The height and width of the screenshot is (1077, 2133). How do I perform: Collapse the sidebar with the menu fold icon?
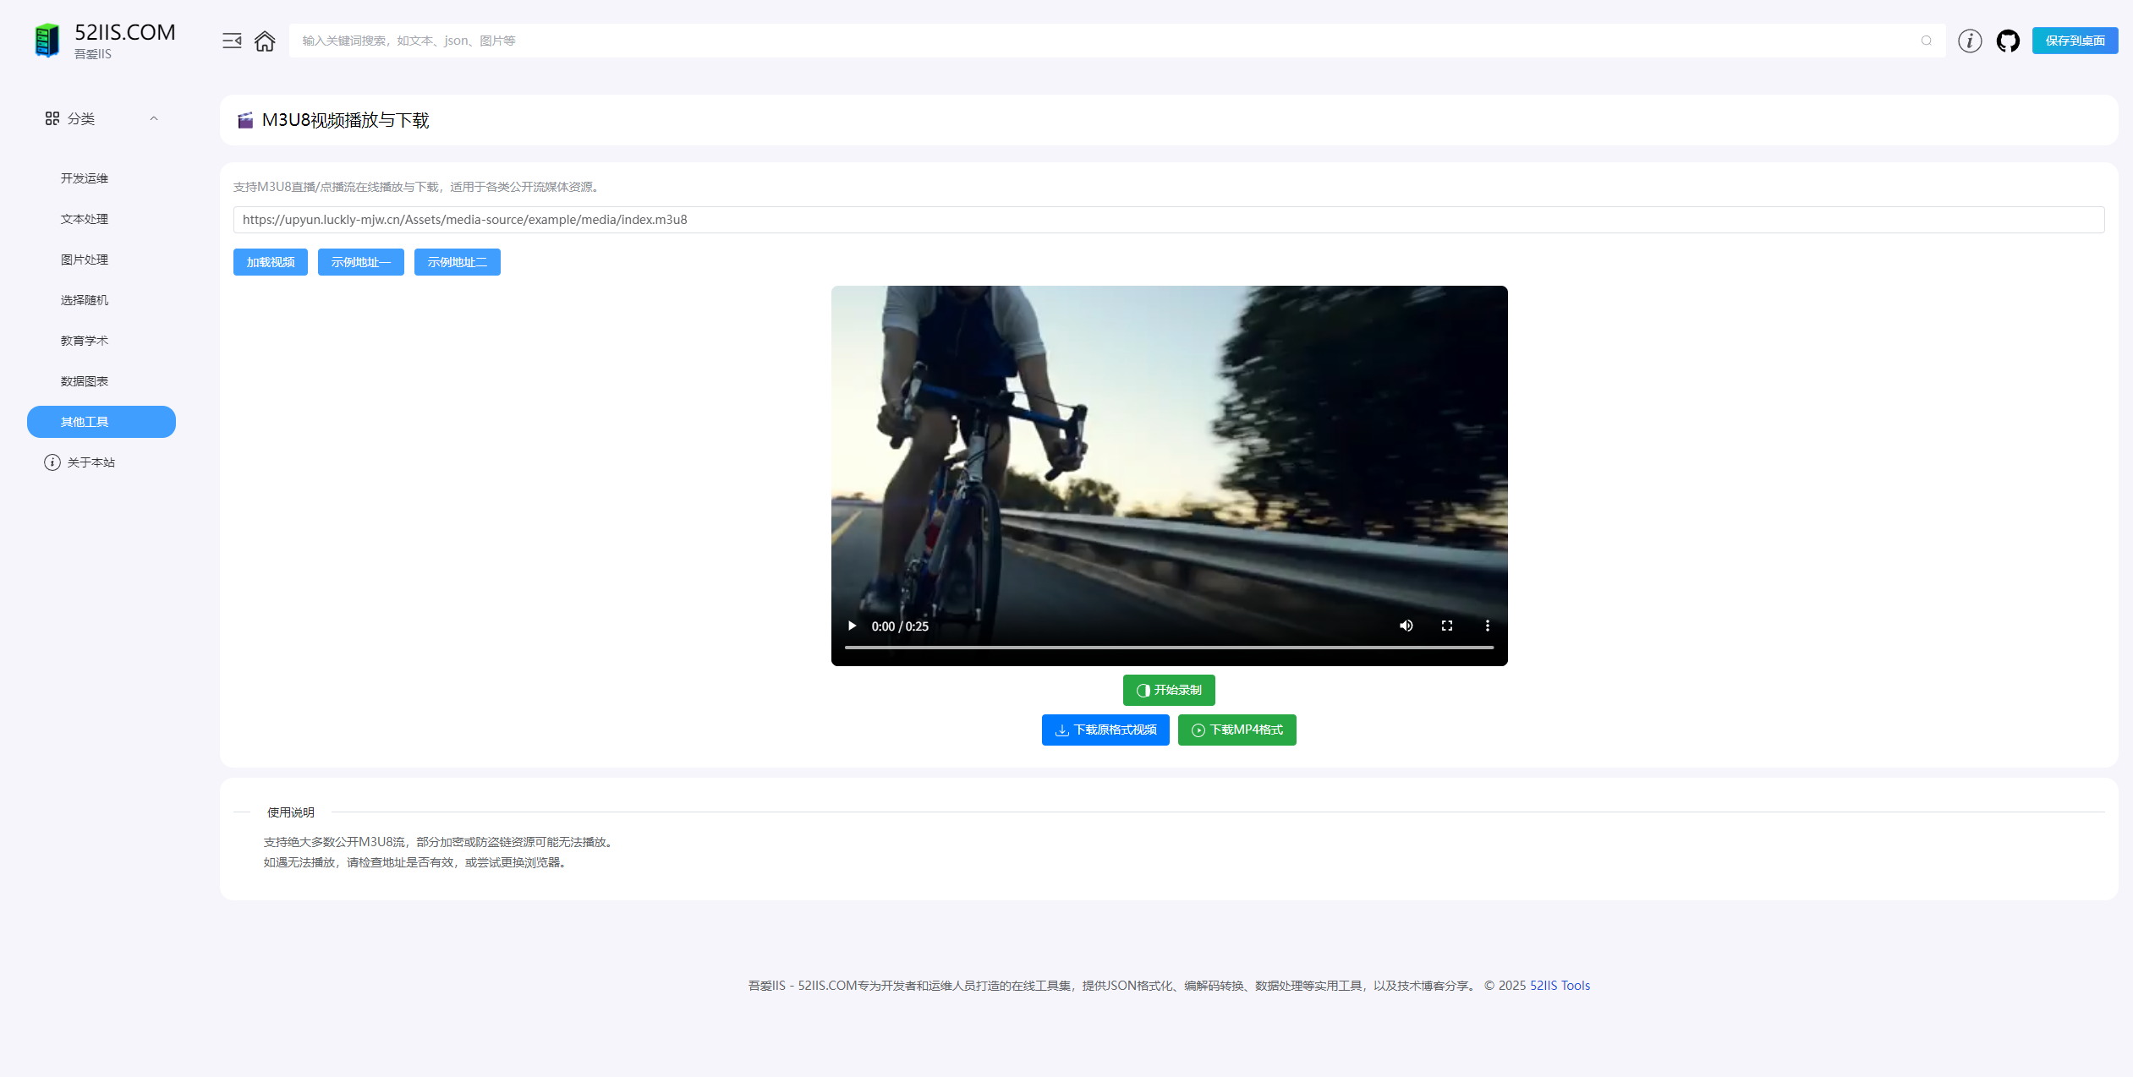pos(232,41)
